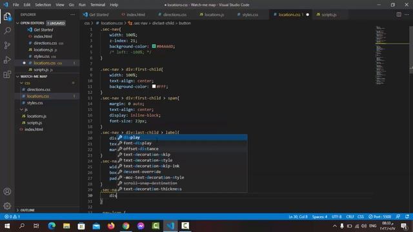
Task: Open the File menu
Action: [15, 5]
